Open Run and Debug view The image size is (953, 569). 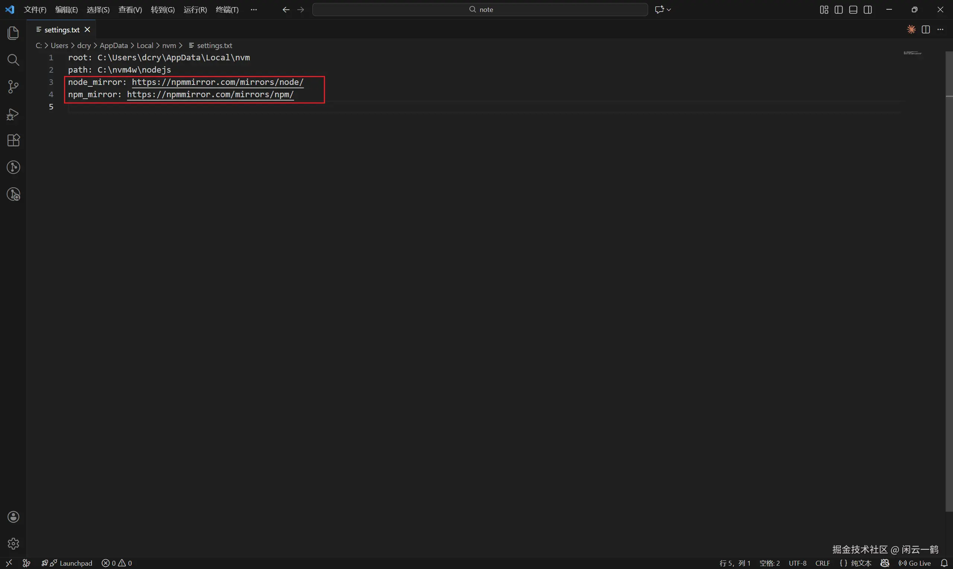13,114
